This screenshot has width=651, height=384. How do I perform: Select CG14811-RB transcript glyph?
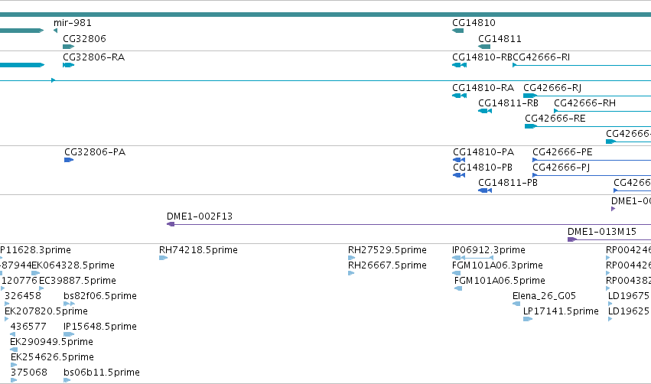click(485, 111)
